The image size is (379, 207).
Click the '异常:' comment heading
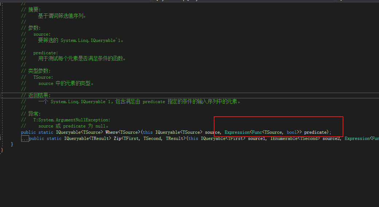pos(34,114)
